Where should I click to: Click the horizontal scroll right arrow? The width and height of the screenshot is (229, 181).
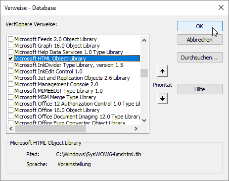136,128
